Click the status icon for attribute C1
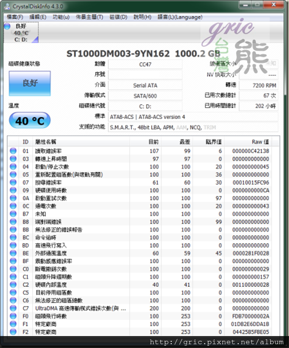Image resolution: width=289 pixels, height=348 pixels. tap(13, 277)
